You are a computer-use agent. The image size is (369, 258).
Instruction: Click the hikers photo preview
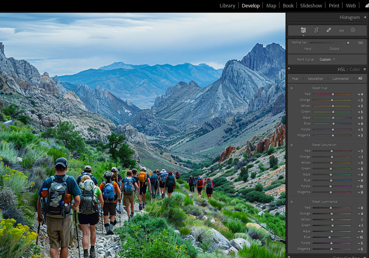coord(143,135)
